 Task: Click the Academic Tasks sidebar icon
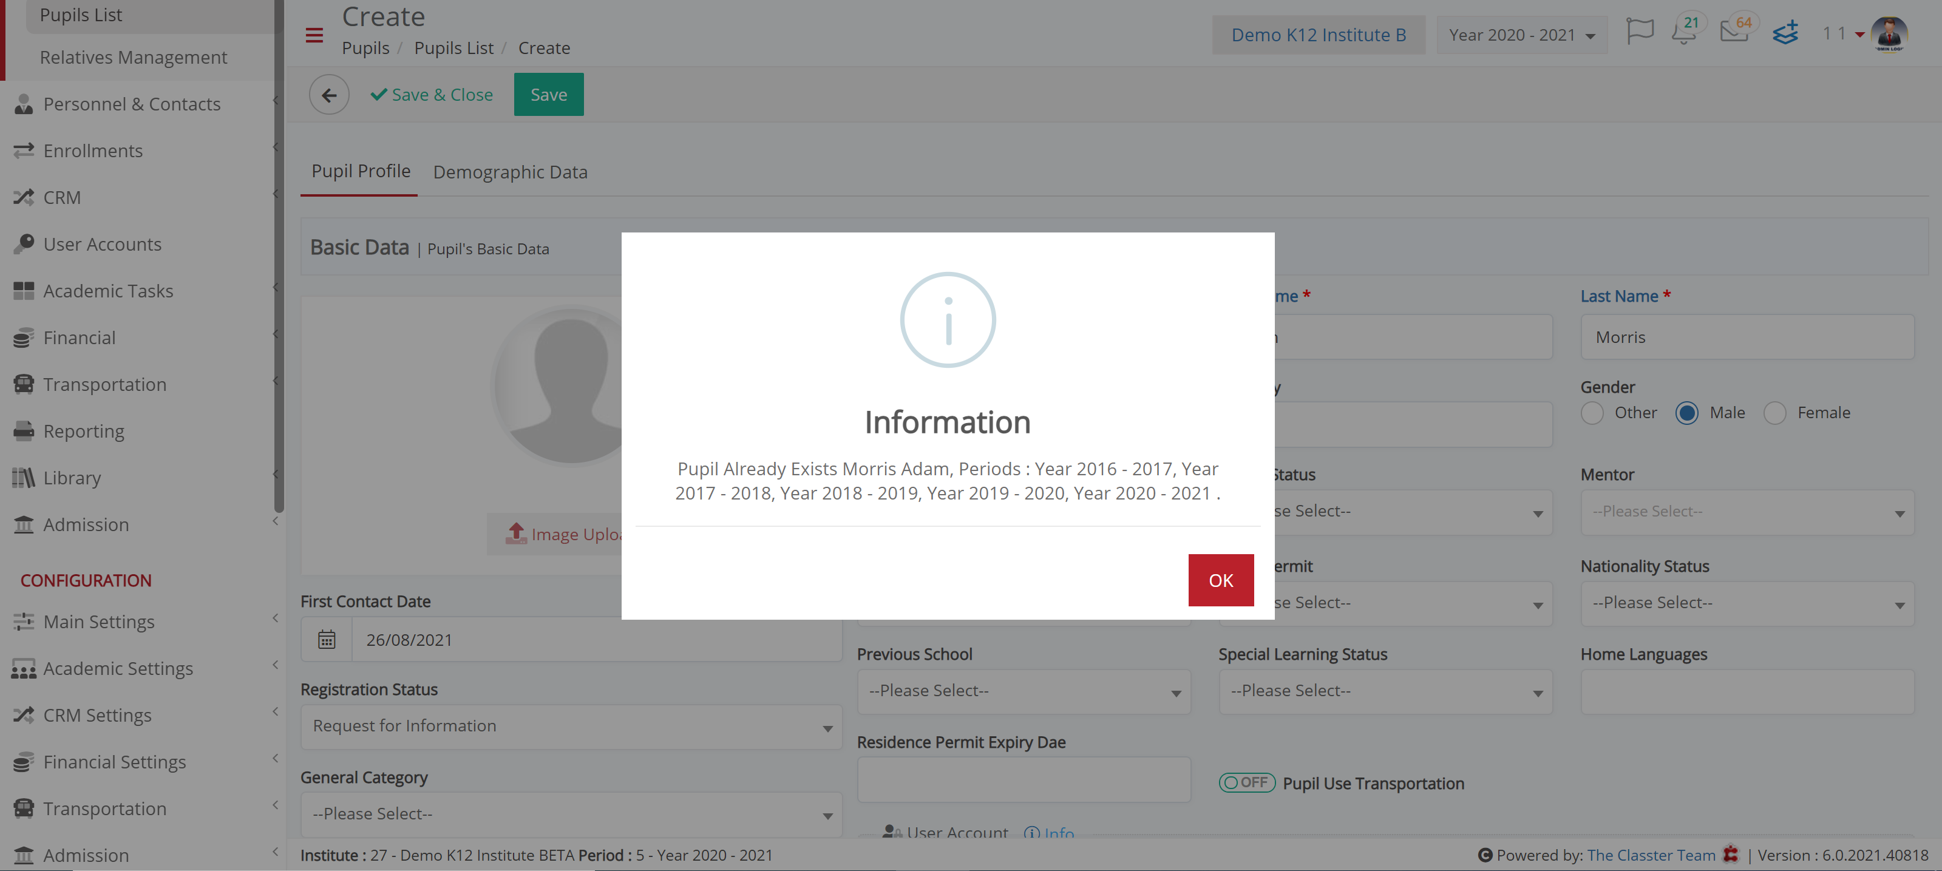coord(23,291)
